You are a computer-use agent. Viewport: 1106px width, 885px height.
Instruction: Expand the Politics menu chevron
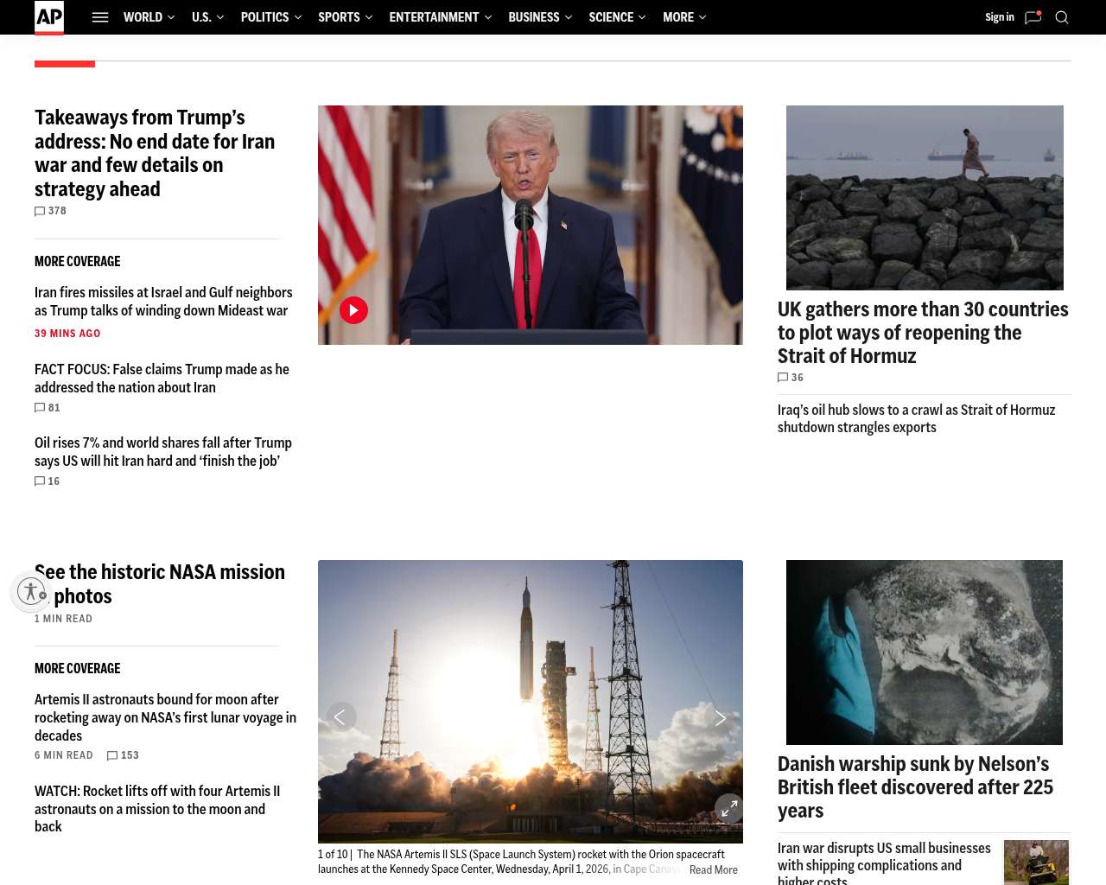(298, 17)
